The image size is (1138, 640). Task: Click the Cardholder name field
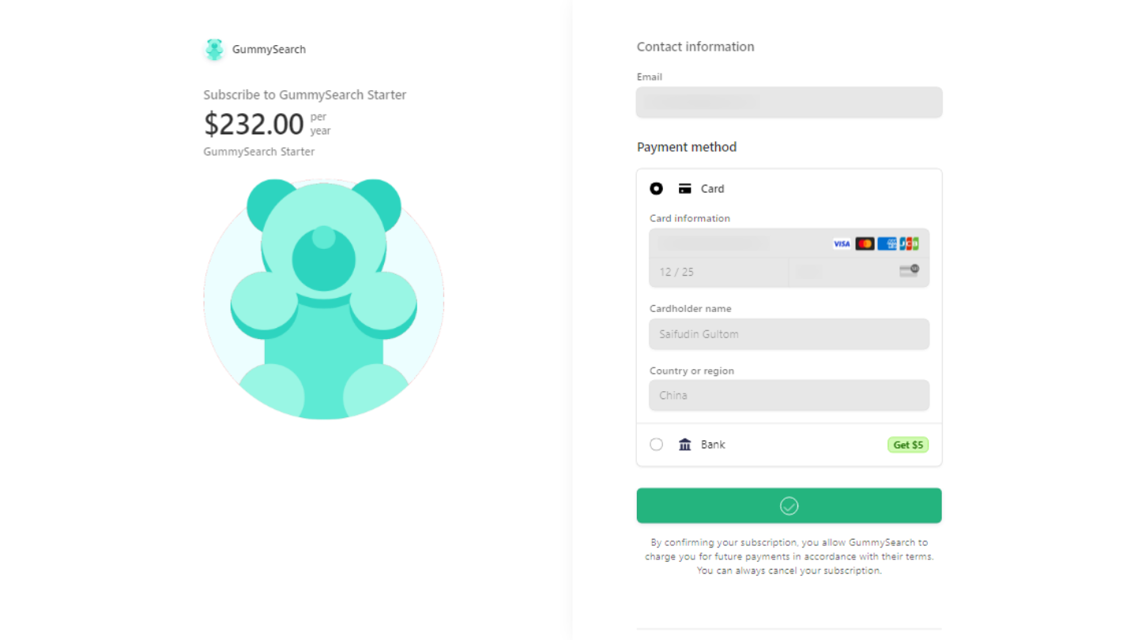coord(789,334)
